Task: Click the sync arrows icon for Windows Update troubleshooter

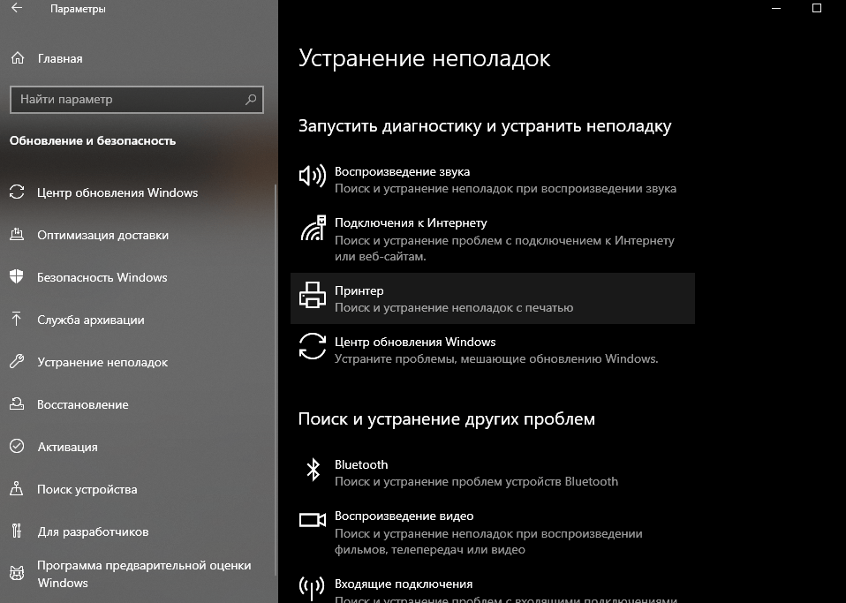Action: pyautogui.click(x=312, y=346)
